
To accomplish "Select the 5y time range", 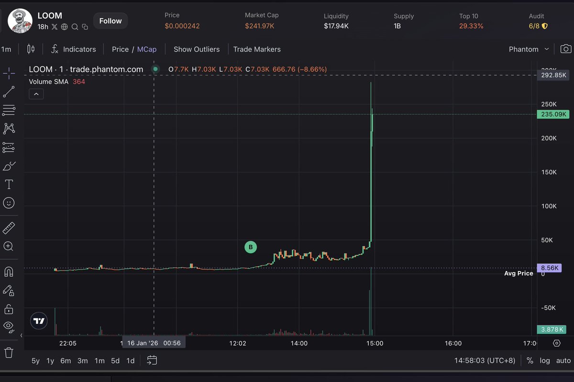I will (35, 360).
